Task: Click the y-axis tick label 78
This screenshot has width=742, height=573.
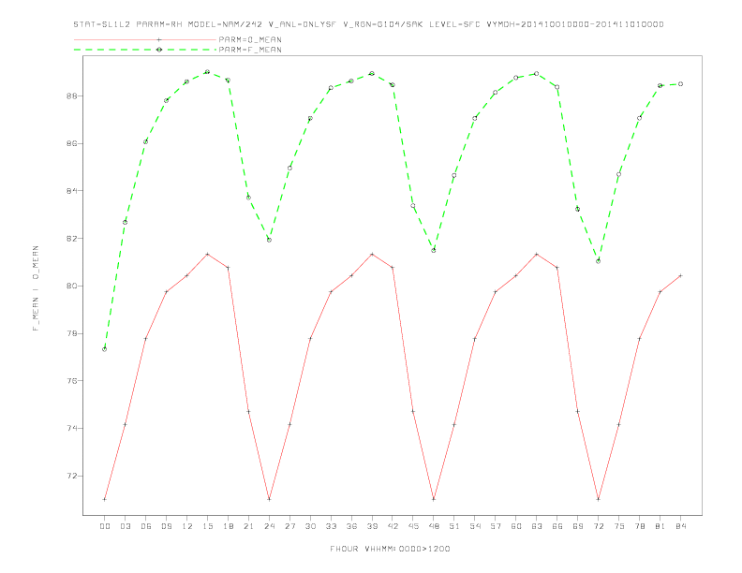Action: [x=71, y=333]
